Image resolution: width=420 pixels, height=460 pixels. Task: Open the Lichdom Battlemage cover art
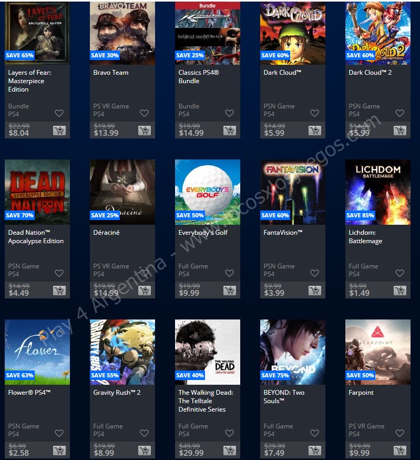point(378,192)
